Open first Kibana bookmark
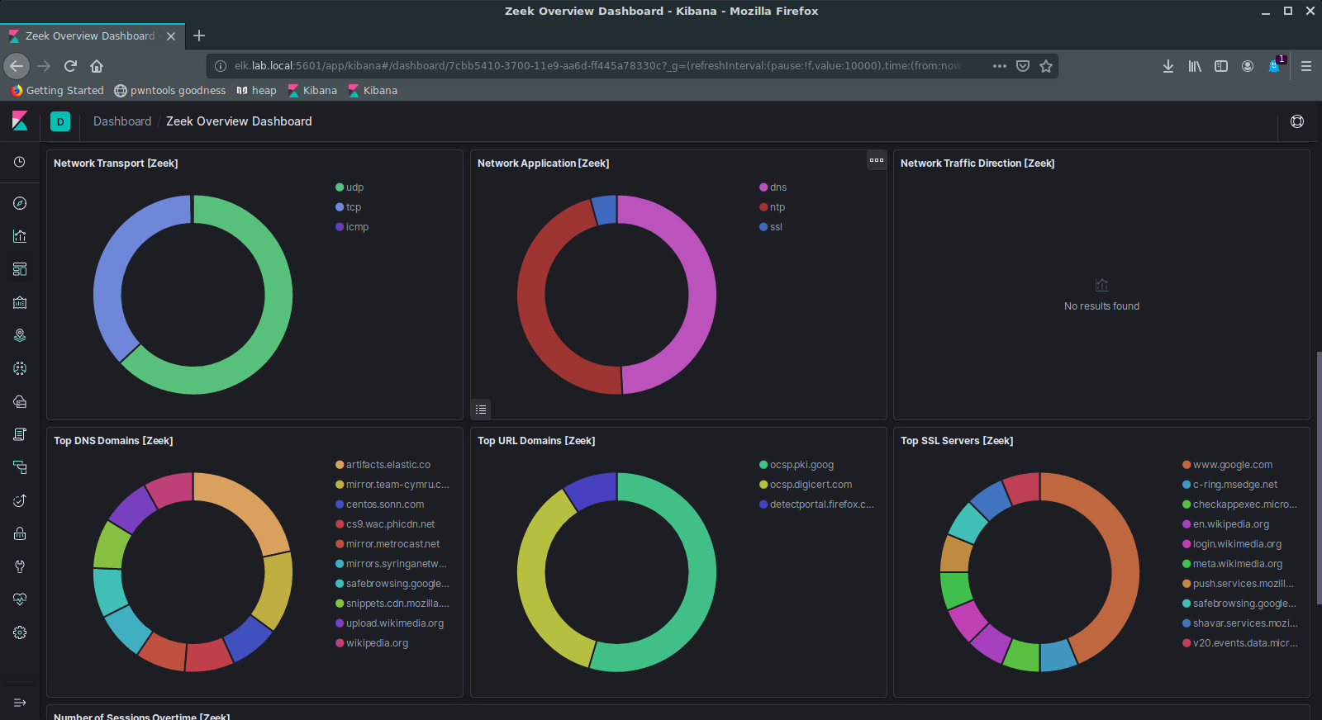Image resolution: width=1322 pixels, height=720 pixels. 312,91
